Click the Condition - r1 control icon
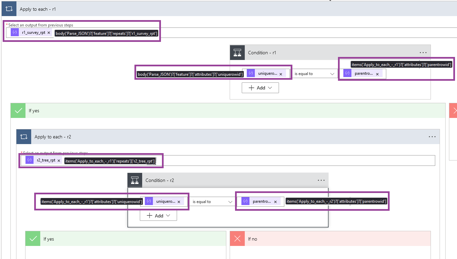This screenshot has height=259, width=457. (237, 52)
